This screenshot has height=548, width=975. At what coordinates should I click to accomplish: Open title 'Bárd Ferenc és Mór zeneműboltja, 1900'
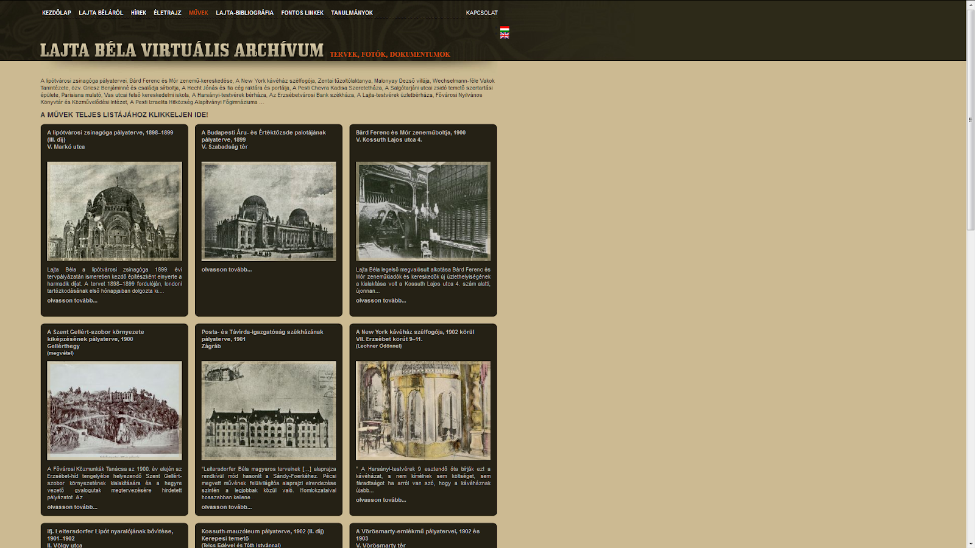[411, 132]
